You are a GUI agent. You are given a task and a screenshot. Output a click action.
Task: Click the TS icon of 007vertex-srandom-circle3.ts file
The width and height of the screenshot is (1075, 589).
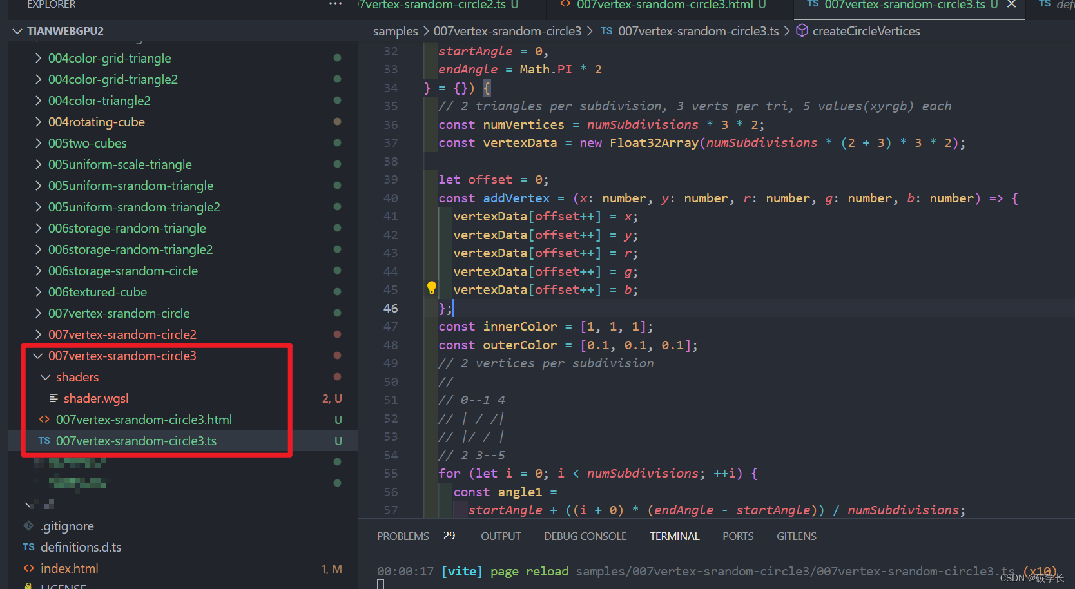[x=44, y=441]
